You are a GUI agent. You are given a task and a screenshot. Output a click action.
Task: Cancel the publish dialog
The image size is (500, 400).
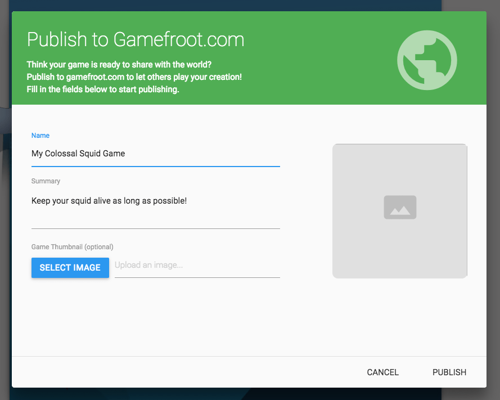382,372
